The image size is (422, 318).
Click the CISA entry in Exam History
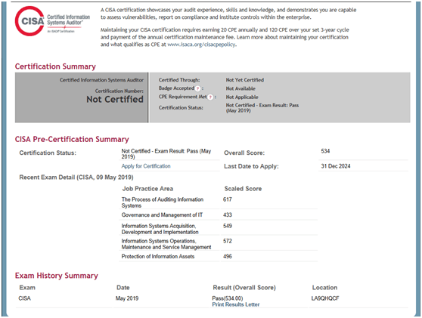coord(24,298)
